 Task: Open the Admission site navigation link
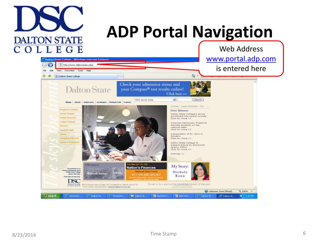pos(88,102)
